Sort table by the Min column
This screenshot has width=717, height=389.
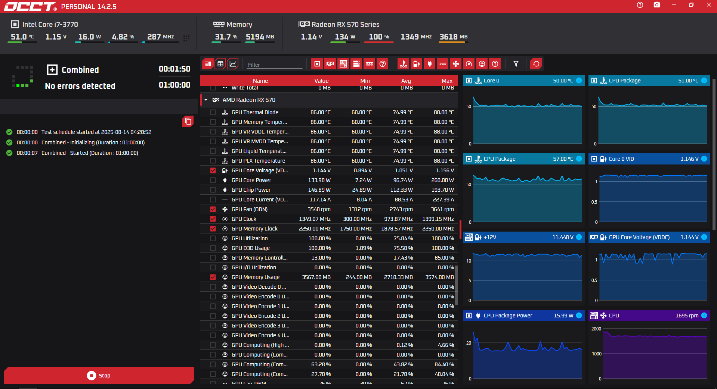(365, 81)
